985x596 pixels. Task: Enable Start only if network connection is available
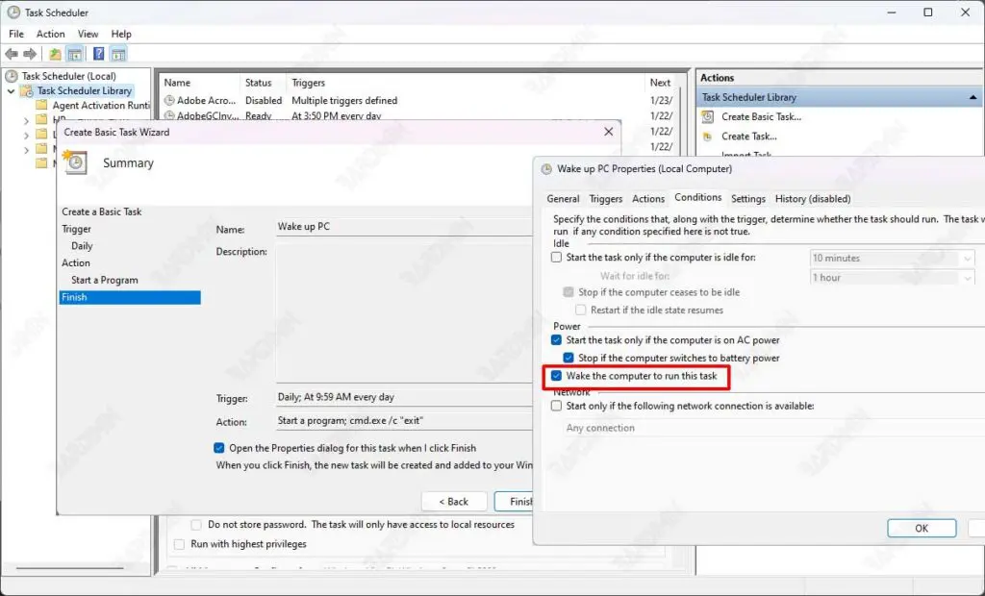(x=556, y=406)
